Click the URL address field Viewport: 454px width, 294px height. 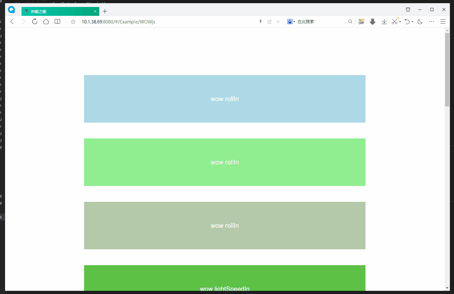point(168,22)
